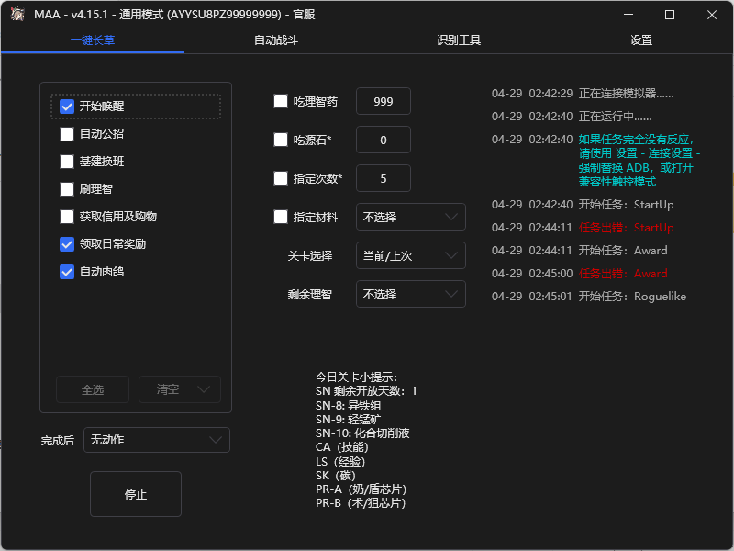Click the 吃理智药 quantity field showing 999

coord(383,101)
